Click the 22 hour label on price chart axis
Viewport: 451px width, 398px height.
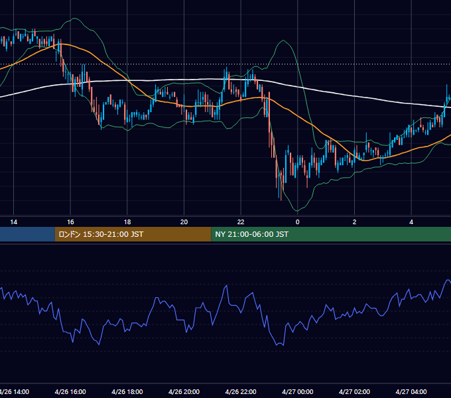click(x=241, y=222)
